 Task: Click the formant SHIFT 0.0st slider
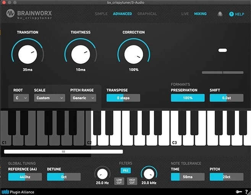[227, 98]
